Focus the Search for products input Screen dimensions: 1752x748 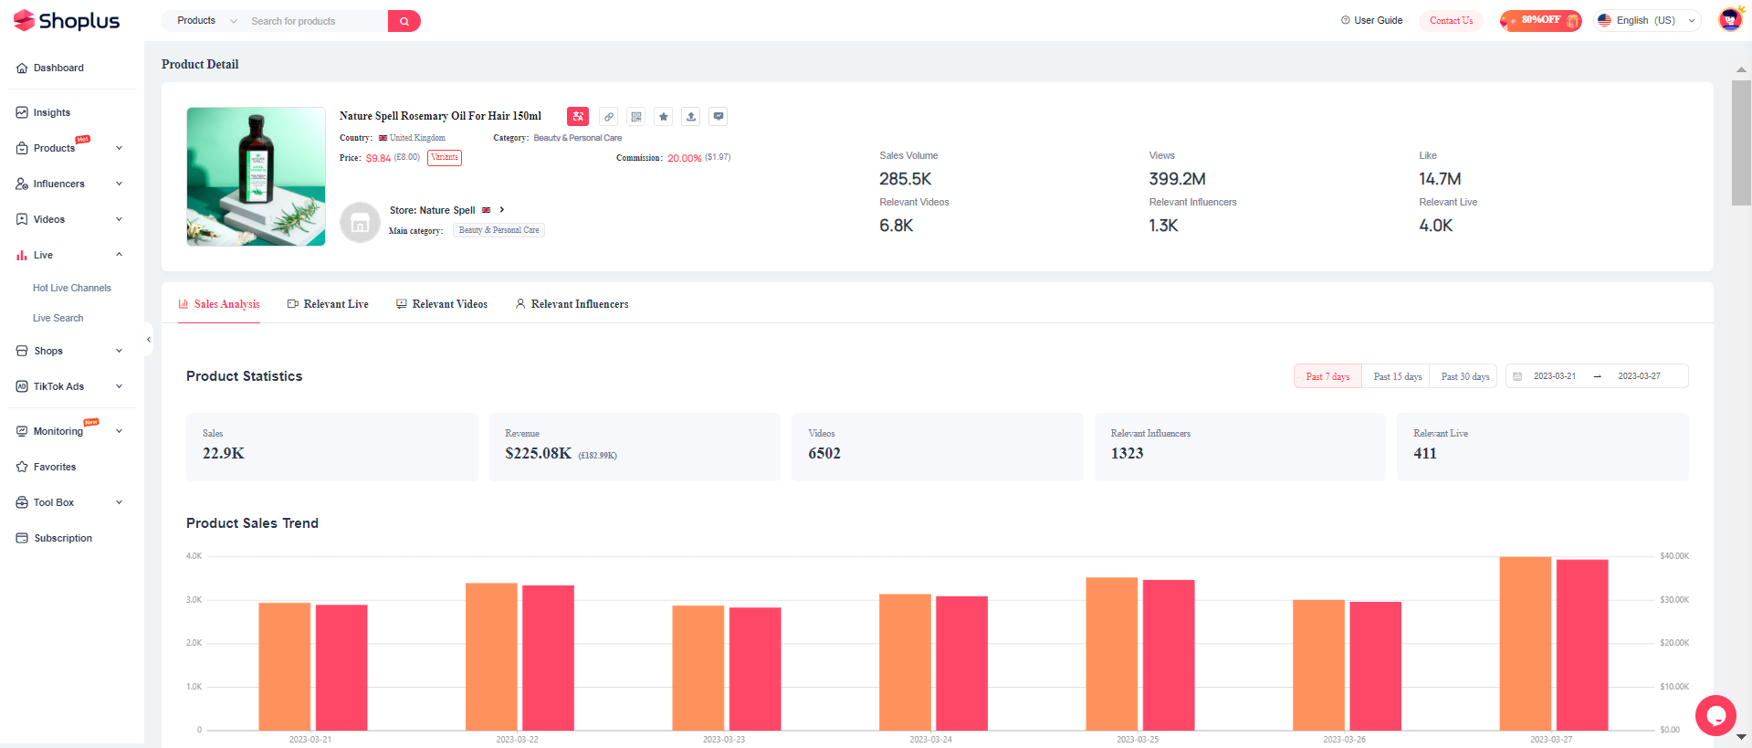pos(316,21)
